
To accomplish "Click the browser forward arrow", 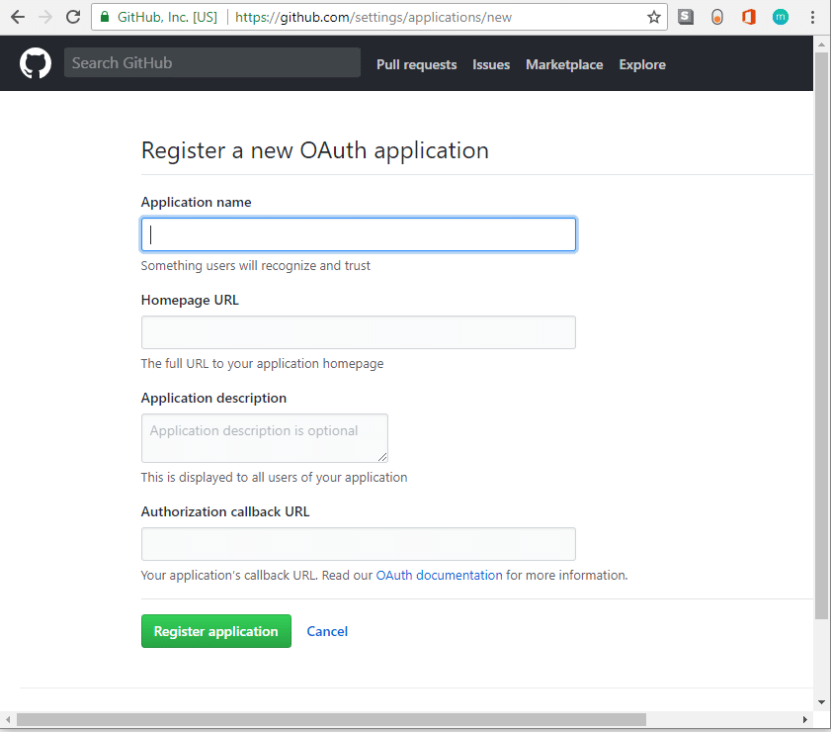I will (45, 17).
